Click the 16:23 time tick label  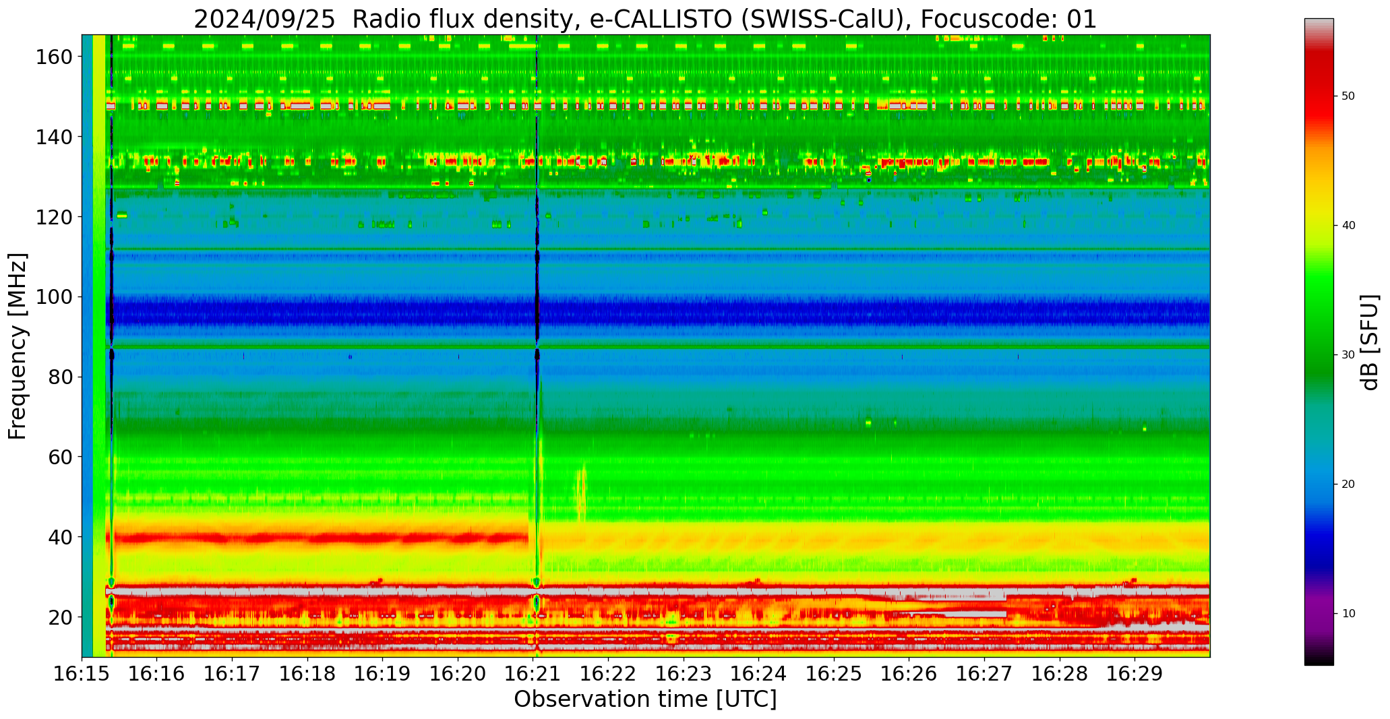(684, 674)
